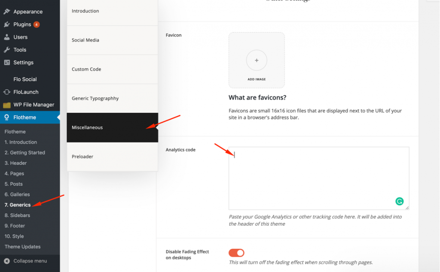The image size is (440, 272).
Task: Click the Tools wrench icon
Action: [x=7, y=50]
